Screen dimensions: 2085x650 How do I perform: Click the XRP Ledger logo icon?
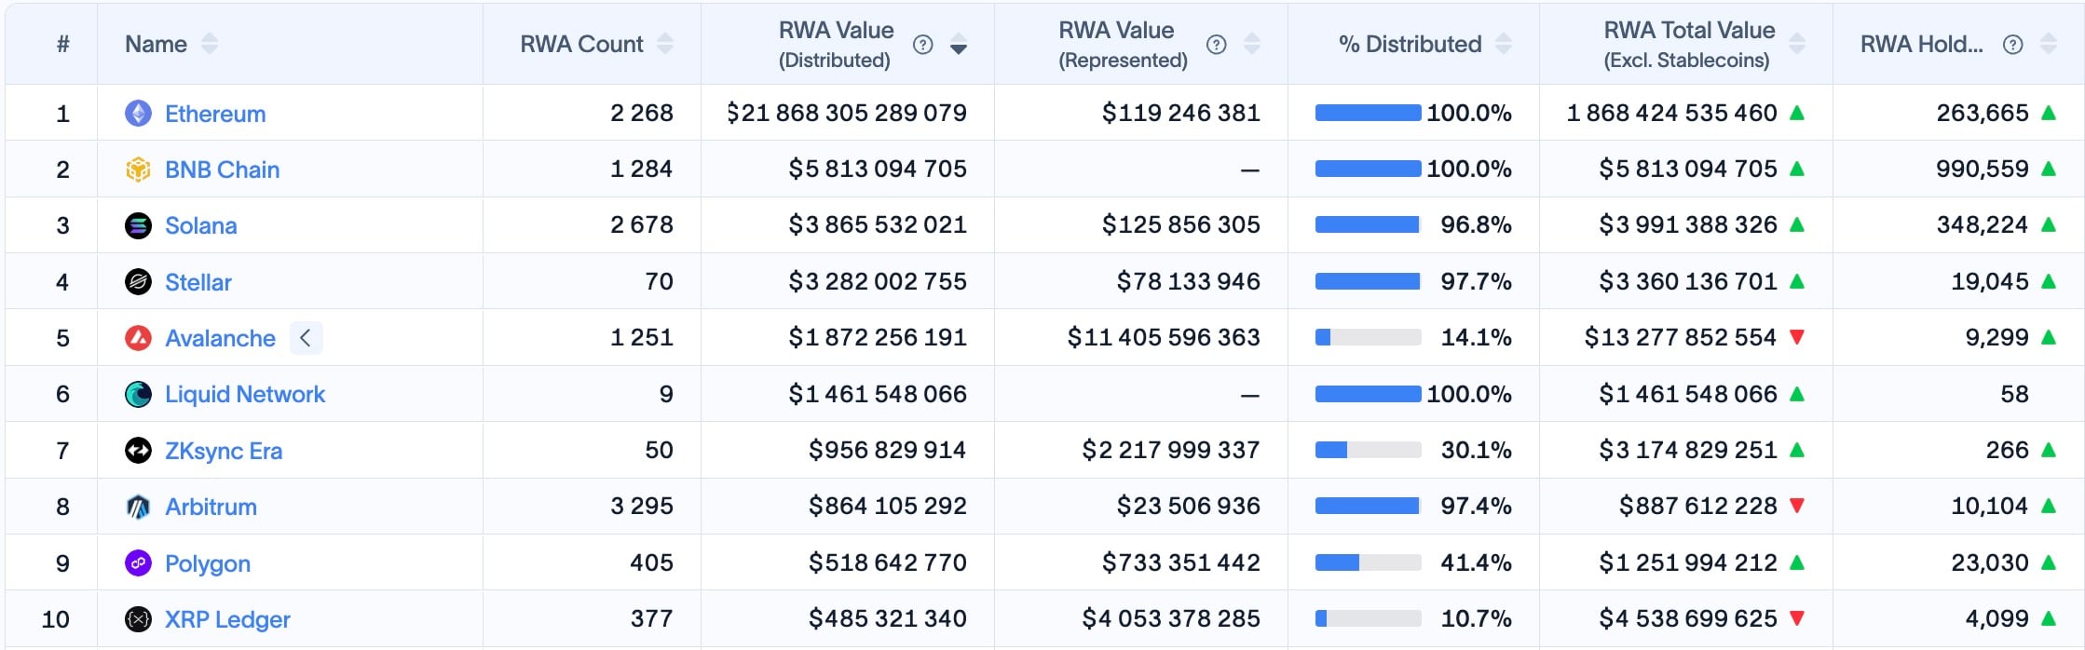point(138,619)
